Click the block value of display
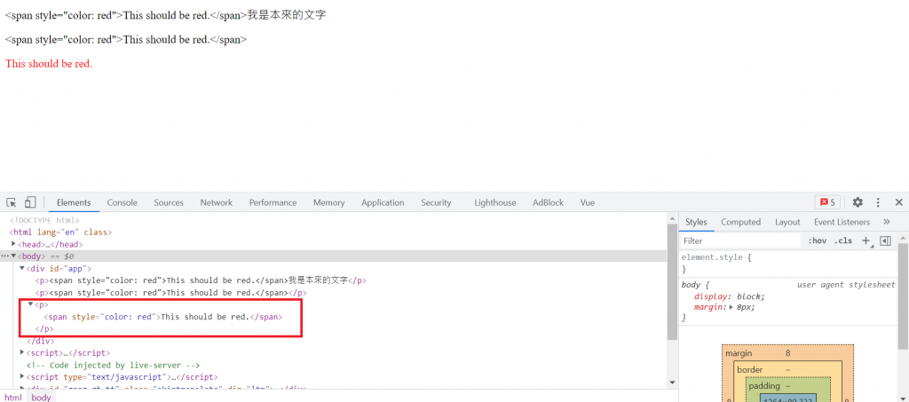 tap(751, 296)
